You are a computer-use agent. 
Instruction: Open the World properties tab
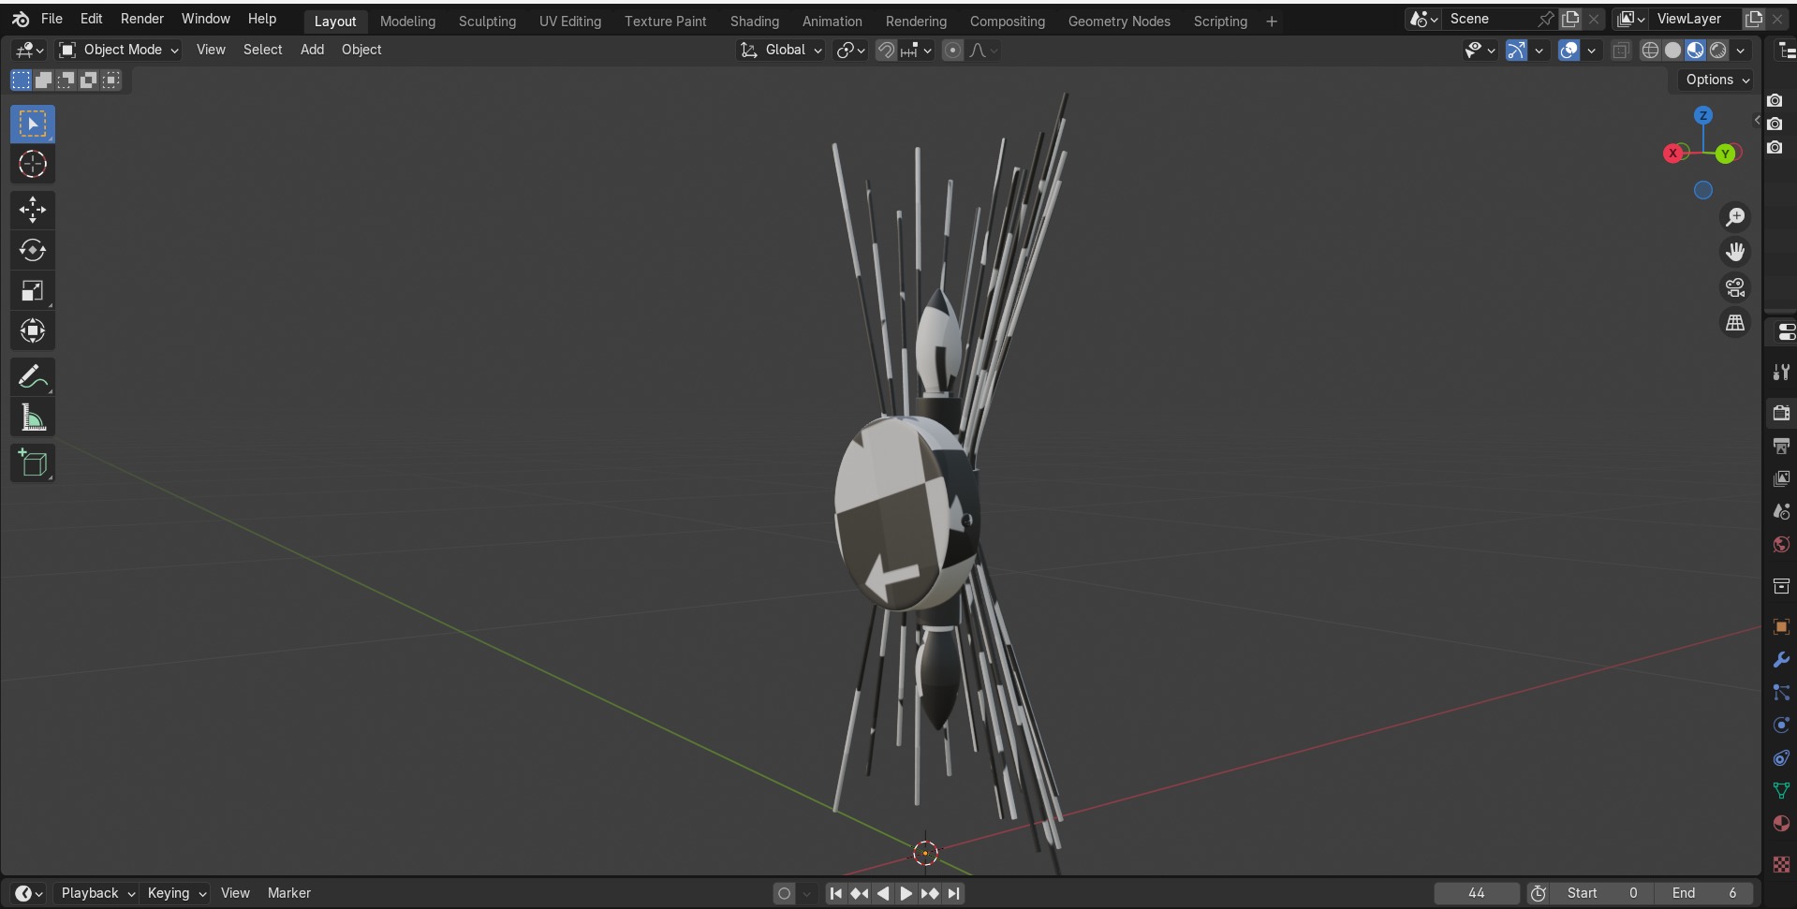click(x=1781, y=544)
